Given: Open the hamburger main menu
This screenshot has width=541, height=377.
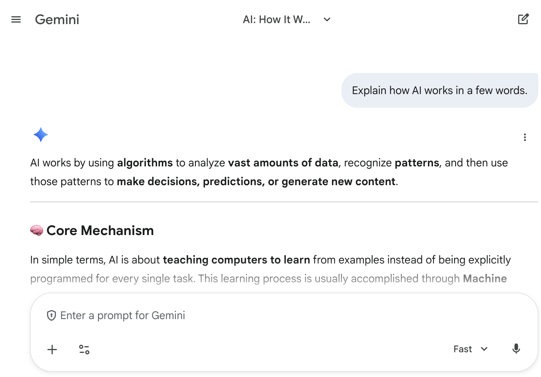Looking at the screenshot, I should coord(16,19).
